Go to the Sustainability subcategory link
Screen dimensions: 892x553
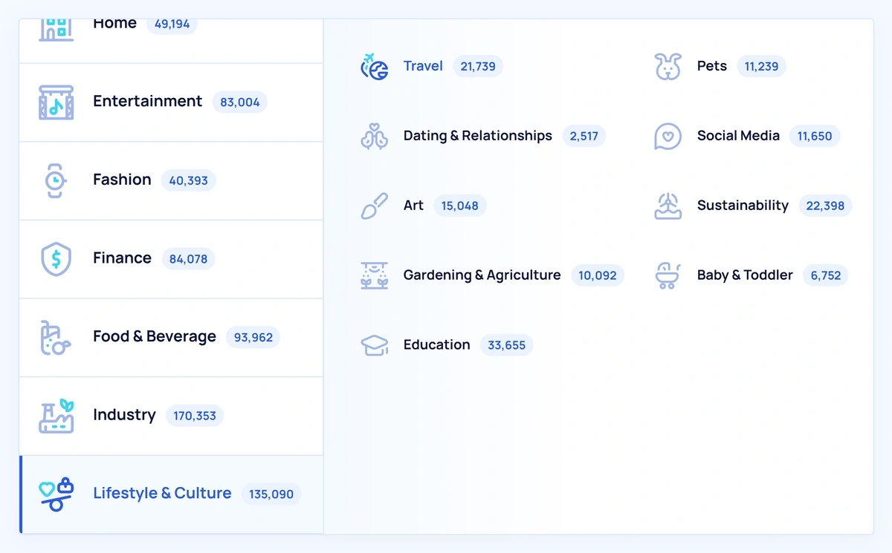742,206
